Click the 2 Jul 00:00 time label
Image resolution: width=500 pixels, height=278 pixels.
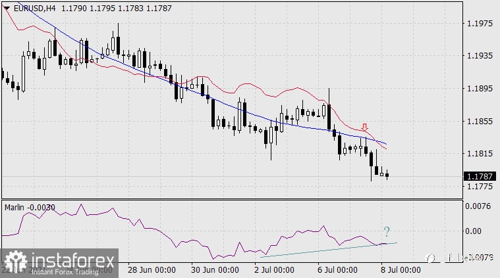[x=274, y=270]
